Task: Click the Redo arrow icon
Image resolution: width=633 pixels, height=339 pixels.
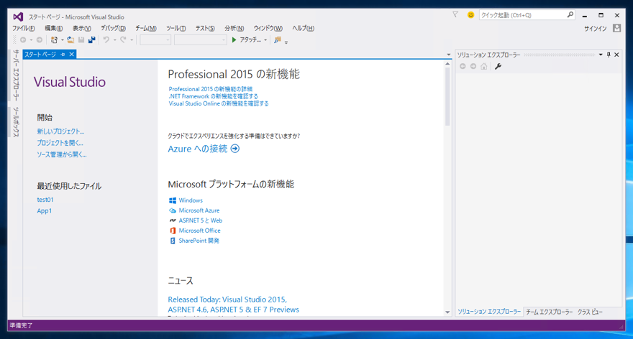Action: pyautogui.click(x=123, y=40)
